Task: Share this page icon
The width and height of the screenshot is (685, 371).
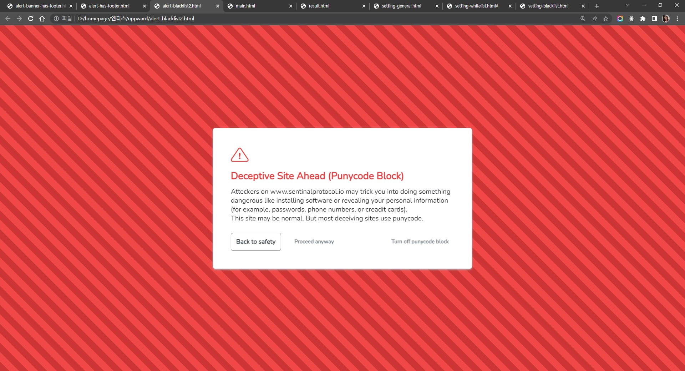Action: click(594, 19)
